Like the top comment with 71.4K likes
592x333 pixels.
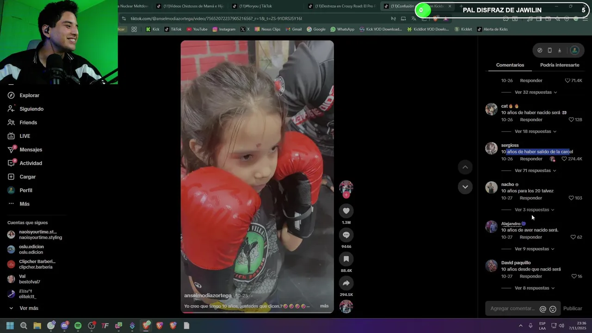pyautogui.click(x=567, y=80)
